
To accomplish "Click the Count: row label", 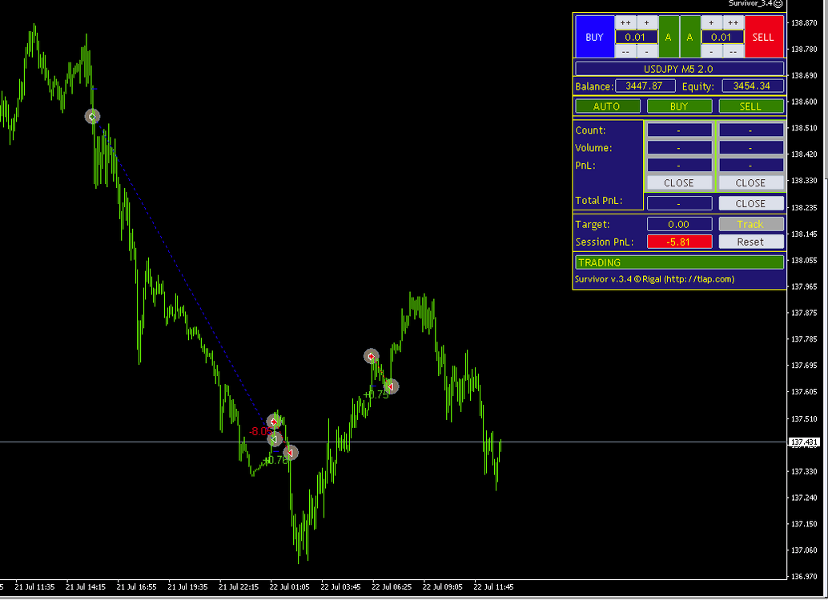I will [591, 130].
